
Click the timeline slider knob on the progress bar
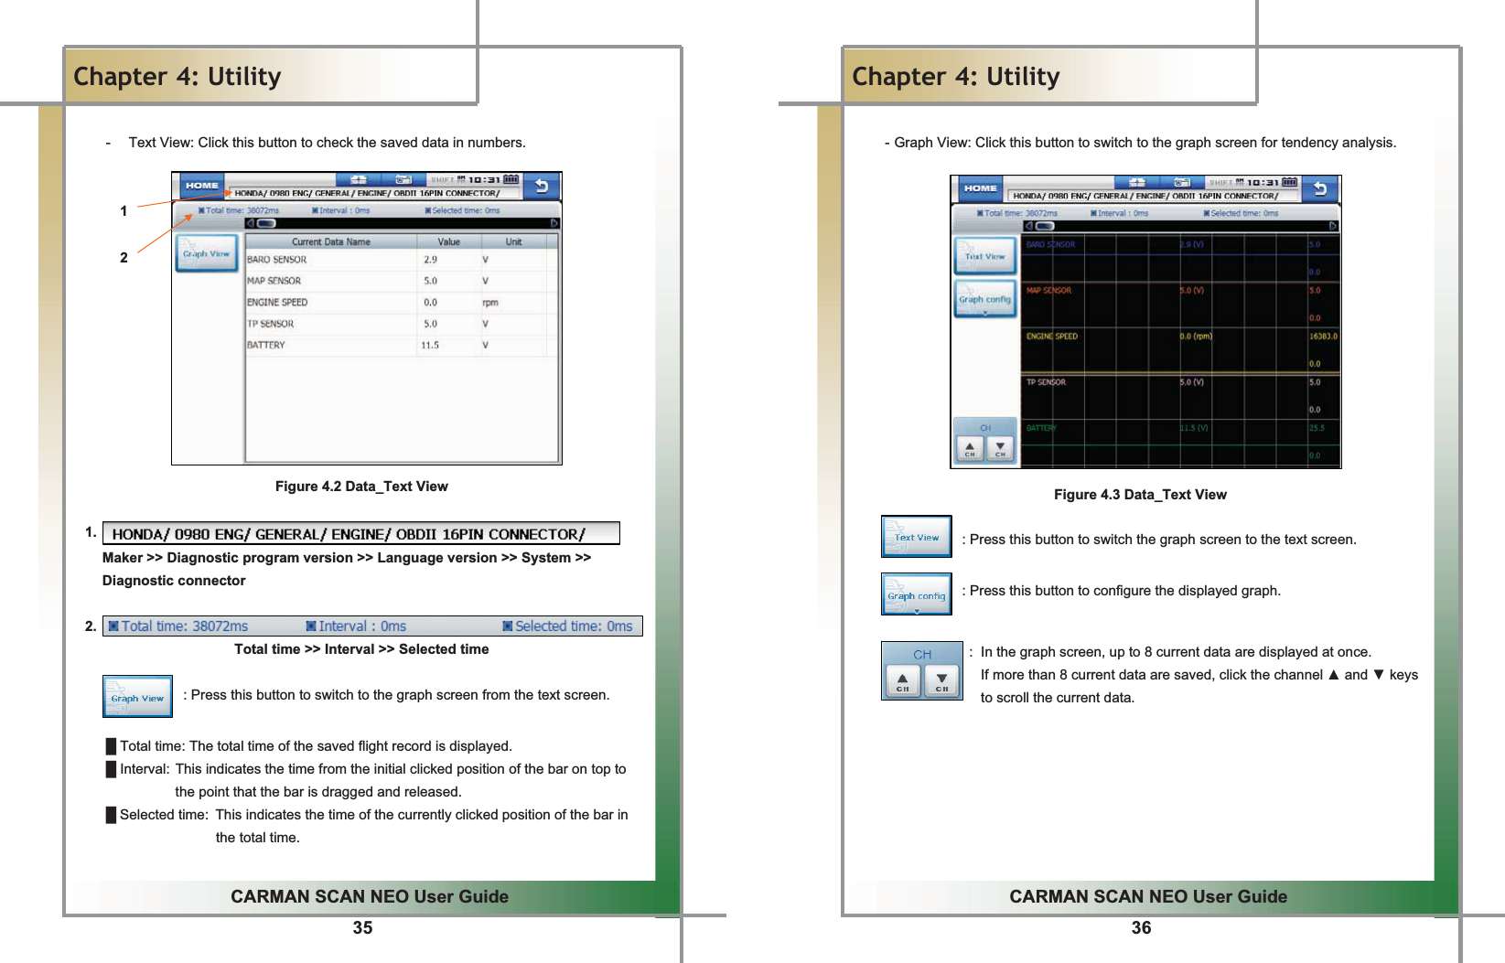[x=266, y=223]
